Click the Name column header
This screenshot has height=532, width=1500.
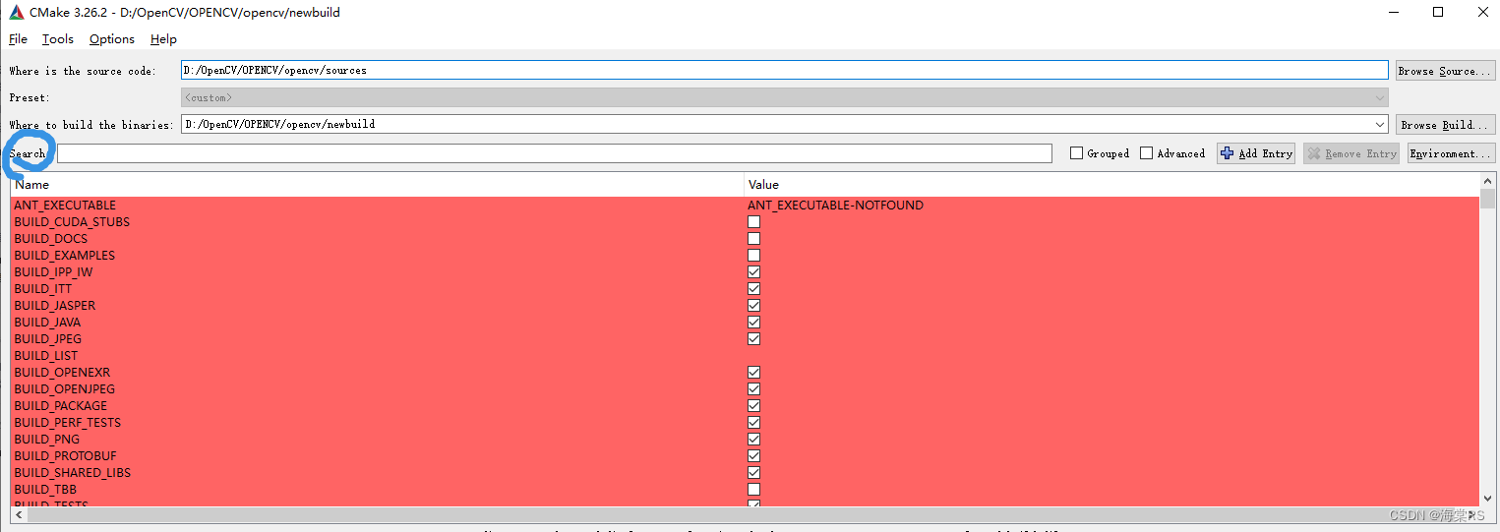[x=378, y=184]
